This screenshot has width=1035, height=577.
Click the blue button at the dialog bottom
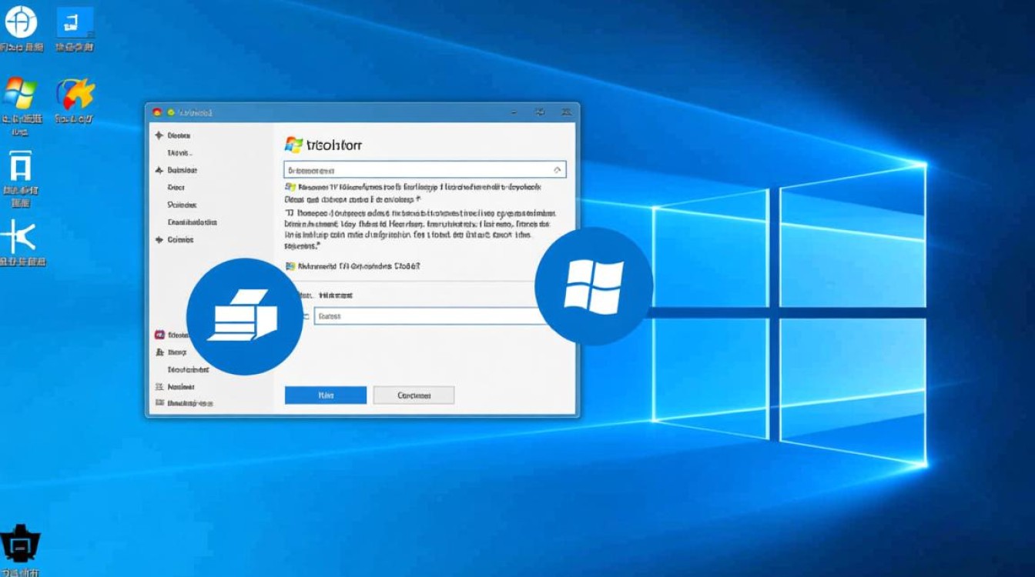[x=326, y=395]
